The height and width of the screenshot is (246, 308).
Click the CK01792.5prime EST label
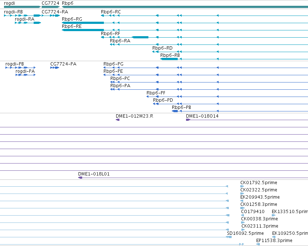click(x=259, y=183)
